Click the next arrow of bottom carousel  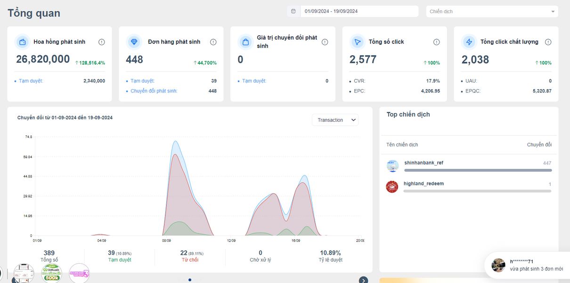point(363,280)
